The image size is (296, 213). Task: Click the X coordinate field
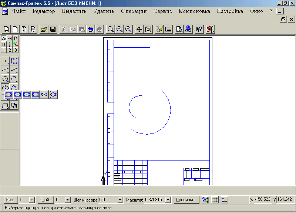[x=263, y=199]
